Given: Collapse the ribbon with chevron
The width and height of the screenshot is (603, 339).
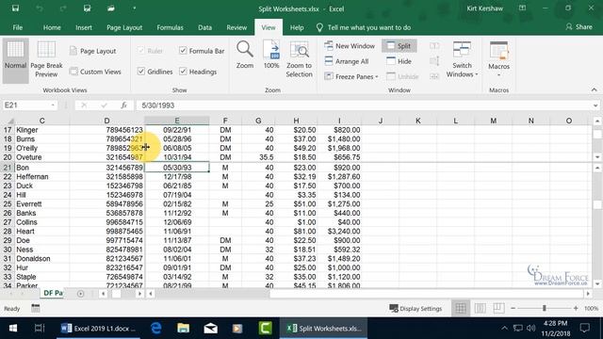Looking at the screenshot, I should tap(595, 89).
